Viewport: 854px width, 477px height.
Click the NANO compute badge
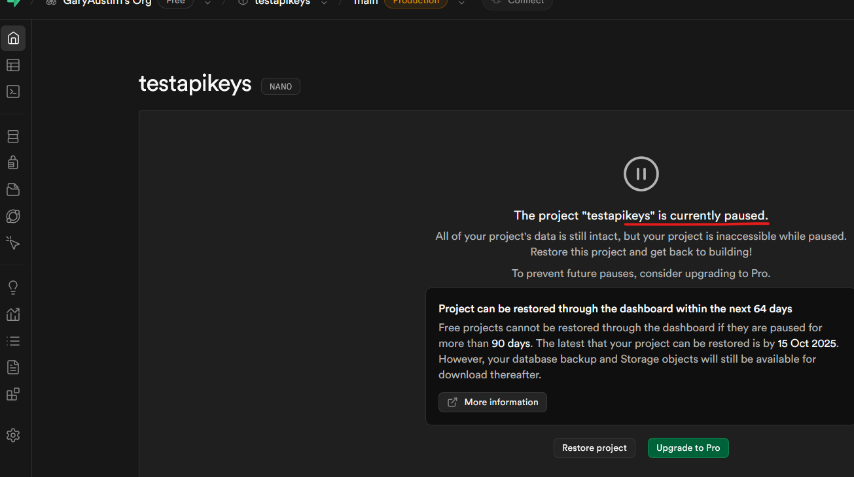[x=281, y=86]
